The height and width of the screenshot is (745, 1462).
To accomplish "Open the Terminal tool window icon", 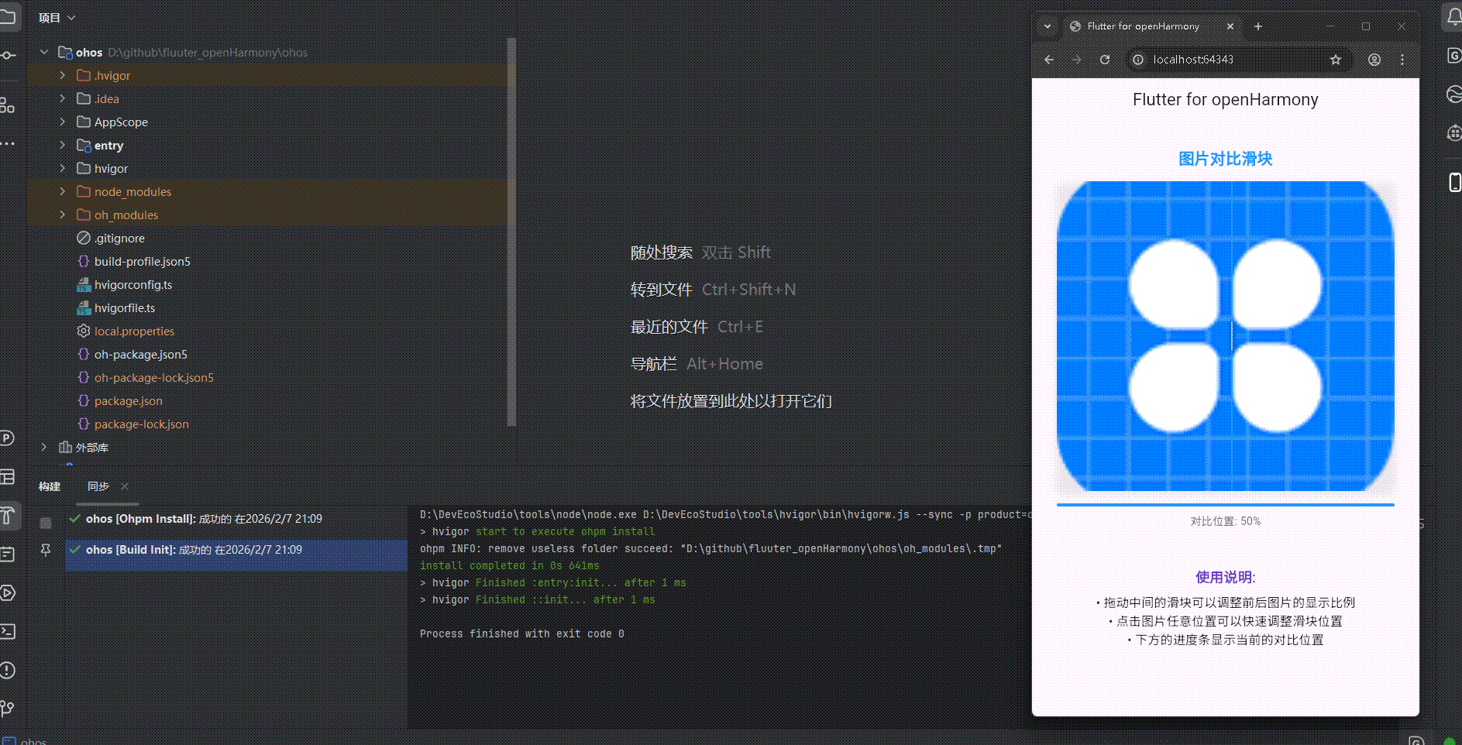I will pyautogui.click(x=7, y=631).
